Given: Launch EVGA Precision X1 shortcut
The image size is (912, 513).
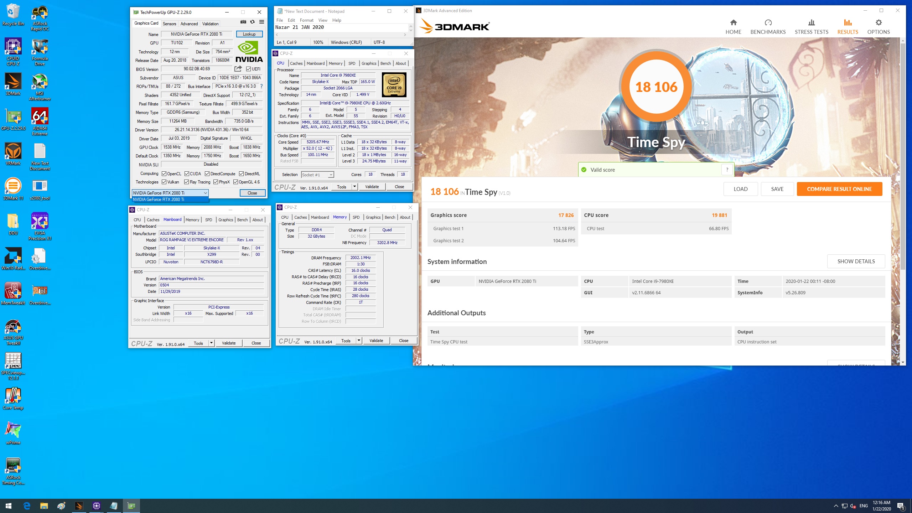Looking at the screenshot, I should (x=40, y=227).
